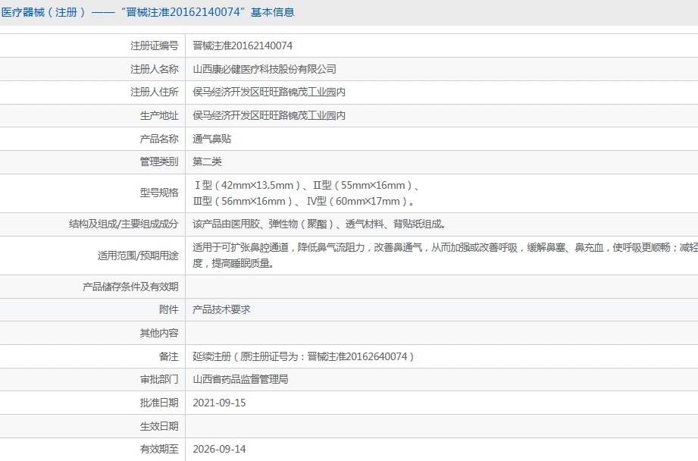Viewport: 698px width, 461px height.
Task: Click the 注册人名称 label
Action: (155, 69)
